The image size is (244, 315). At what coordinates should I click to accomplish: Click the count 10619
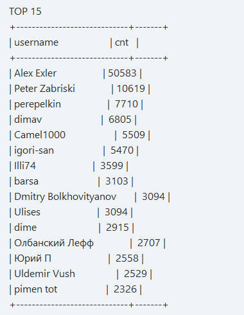click(x=131, y=89)
